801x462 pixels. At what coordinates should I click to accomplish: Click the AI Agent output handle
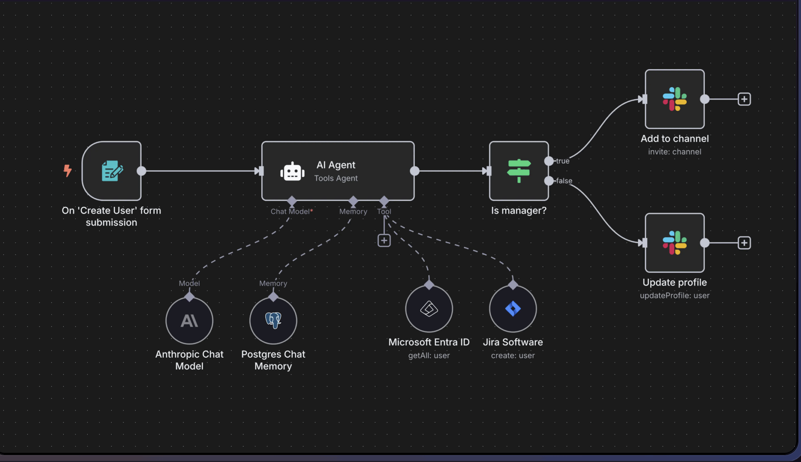415,171
